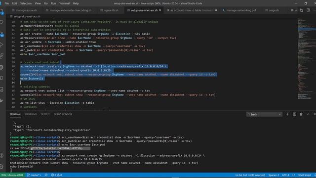The width and height of the screenshot is (316, 178).
Task: Open errors and warnings counter in status bar
Action: point(56,175)
